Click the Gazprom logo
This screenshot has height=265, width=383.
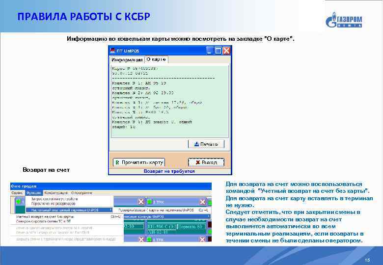coord(344,20)
